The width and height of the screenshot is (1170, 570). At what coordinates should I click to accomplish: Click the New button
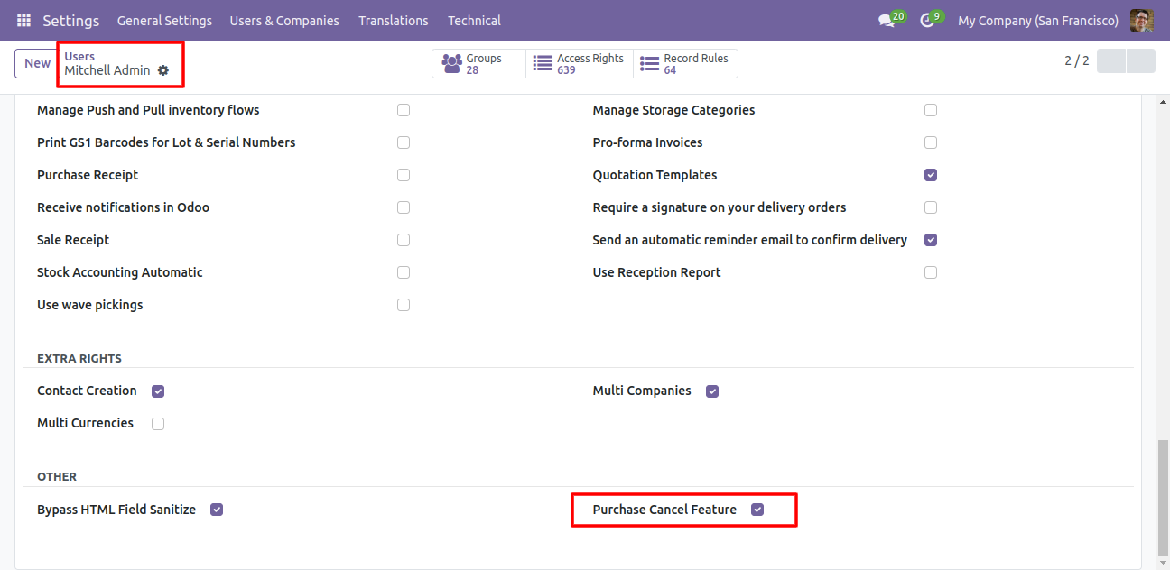click(x=37, y=63)
